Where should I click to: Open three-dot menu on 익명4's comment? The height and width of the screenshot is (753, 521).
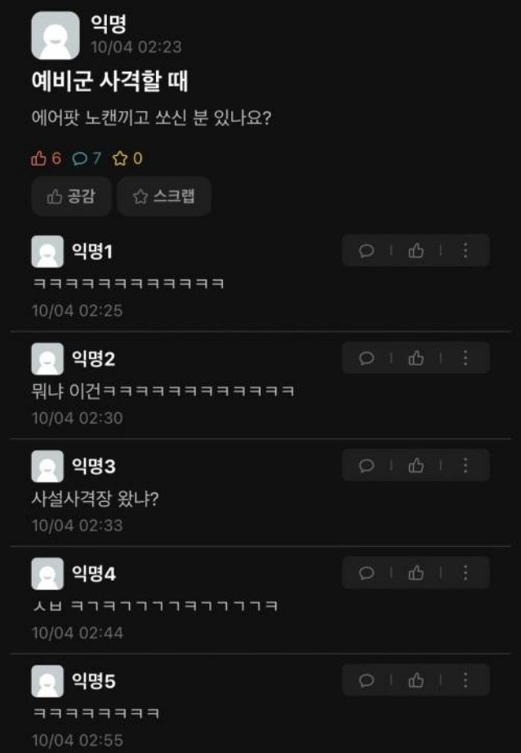(x=465, y=573)
